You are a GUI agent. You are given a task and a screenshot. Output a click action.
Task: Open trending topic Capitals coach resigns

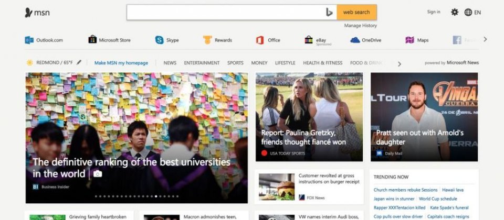pos(448,216)
